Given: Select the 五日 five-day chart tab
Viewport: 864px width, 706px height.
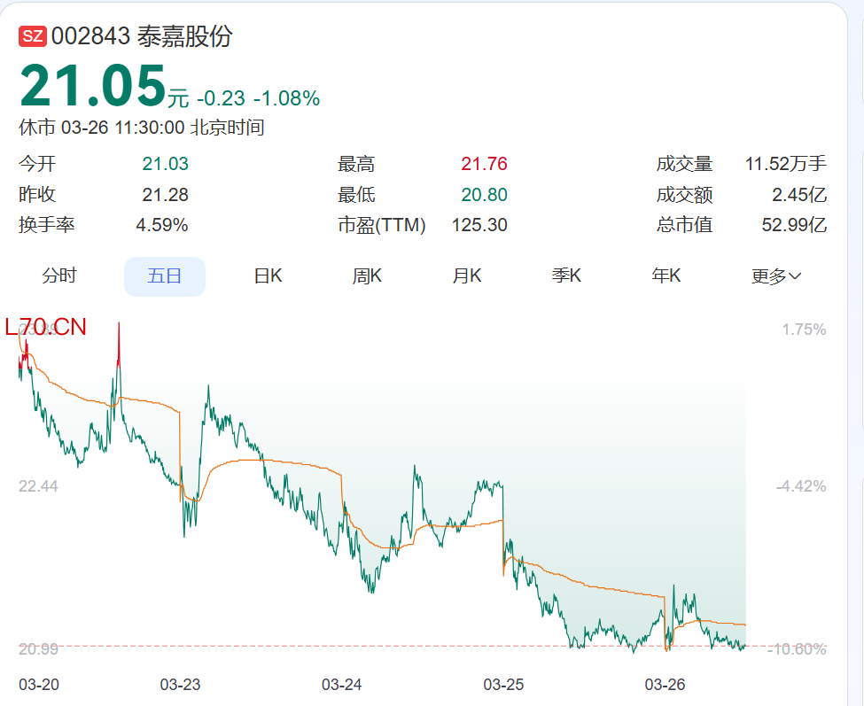Looking at the screenshot, I should [x=164, y=276].
